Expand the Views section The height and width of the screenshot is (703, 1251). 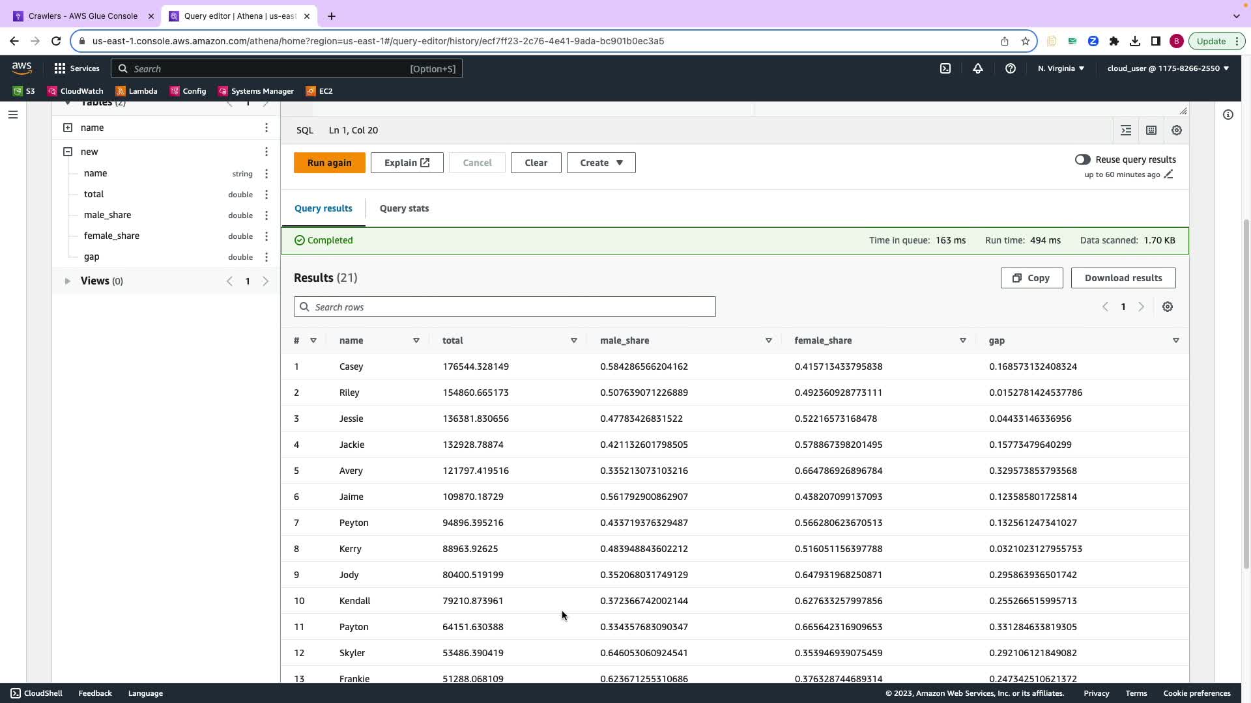[67, 281]
